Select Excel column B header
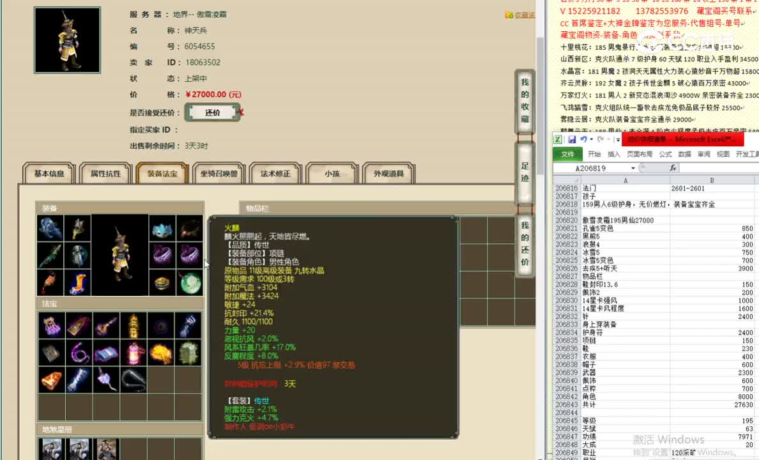This screenshot has width=759, height=460. (712, 180)
